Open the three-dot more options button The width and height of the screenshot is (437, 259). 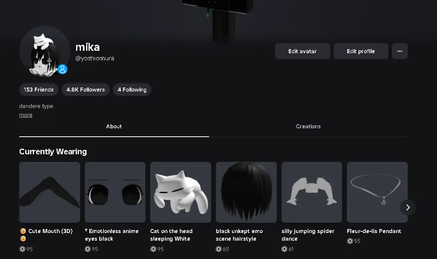(400, 51)
